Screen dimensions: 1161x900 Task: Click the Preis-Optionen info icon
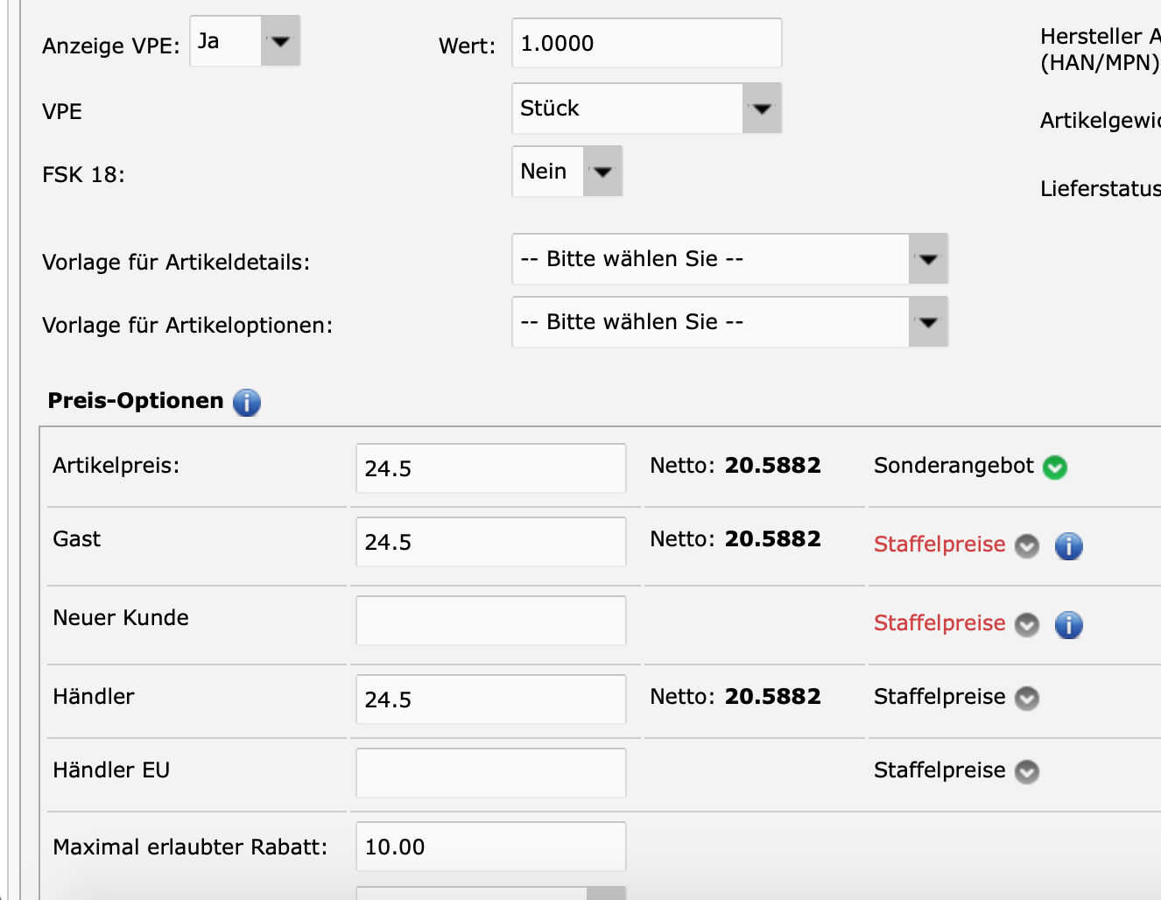pos(247,403)
